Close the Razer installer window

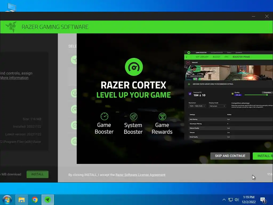point(267,16)
